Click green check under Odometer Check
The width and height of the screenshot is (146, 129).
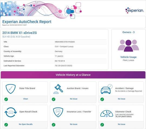tap(102, 125)
